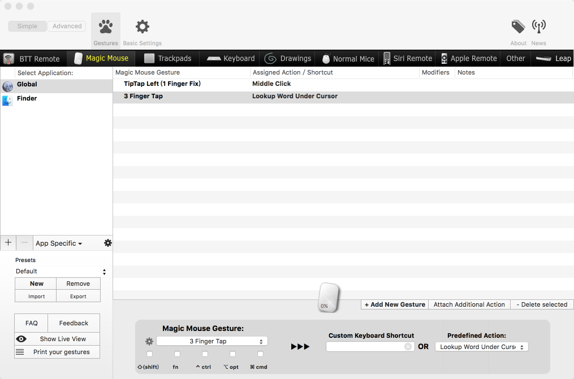Open the 3 Finger Tap gesture dropdown

(x=212, y=341)
